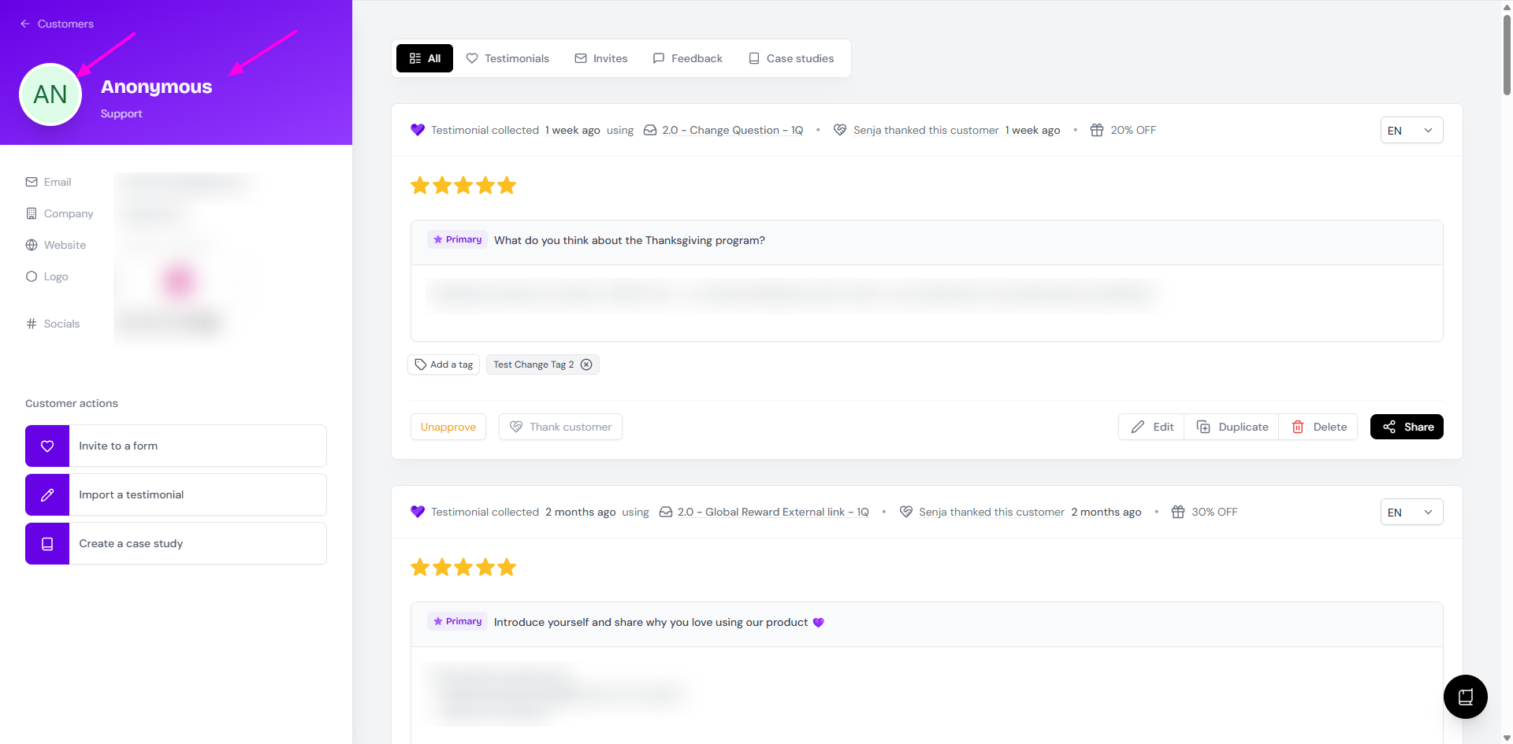1513x744 pixels.
Task: Click the fifth star in first rating
Action: 507,186
